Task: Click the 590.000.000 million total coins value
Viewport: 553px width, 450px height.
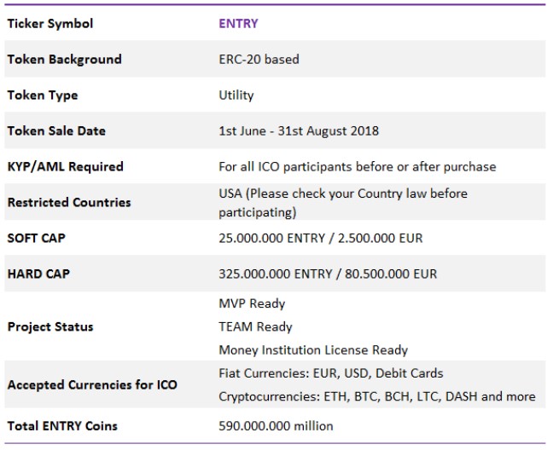Action: [x=276, y=425]
